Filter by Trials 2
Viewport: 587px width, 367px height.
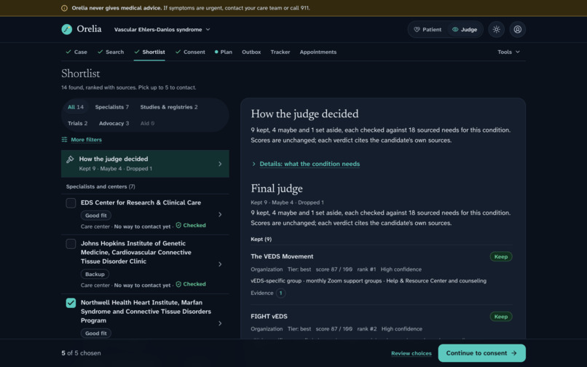77,123
